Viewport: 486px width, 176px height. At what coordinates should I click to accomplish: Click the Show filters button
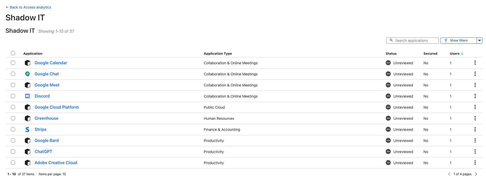point(459,41)
